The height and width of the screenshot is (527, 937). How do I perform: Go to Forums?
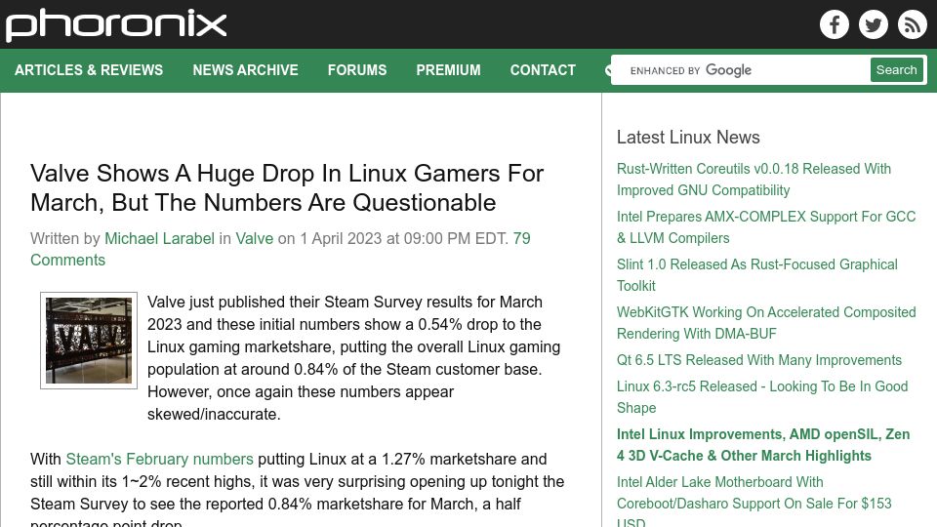(x=357, y=70)
